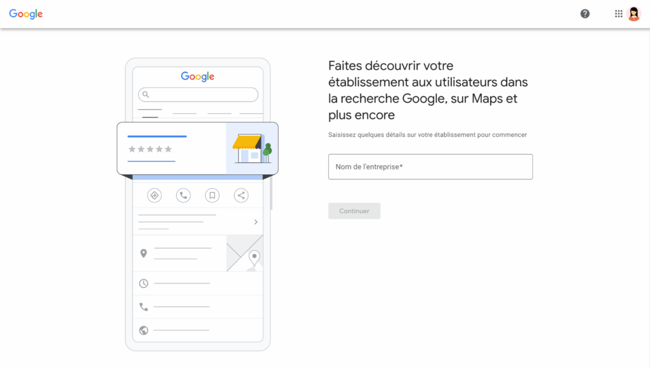Viewport: 650px width, 369px height.
Task: Select the globe icon in the website row
Action: tap(143, 329)
